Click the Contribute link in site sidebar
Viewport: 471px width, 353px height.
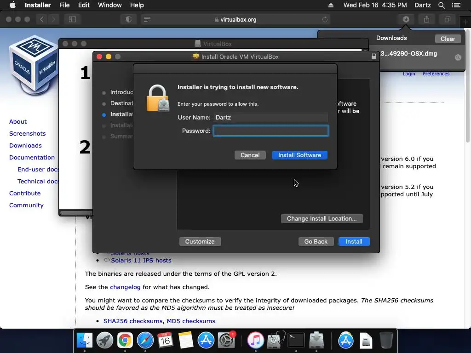pyautogui.click(x=25, y=194)
